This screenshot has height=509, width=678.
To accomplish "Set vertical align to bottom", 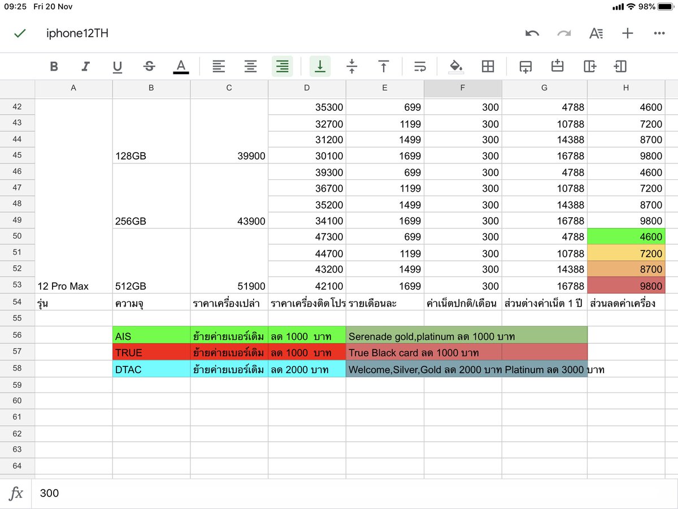I will coord(320,66).
